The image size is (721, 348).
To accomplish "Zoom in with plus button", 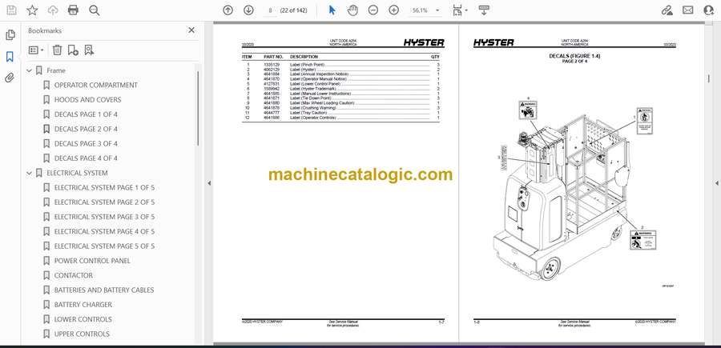I will (x=393, y=10).
